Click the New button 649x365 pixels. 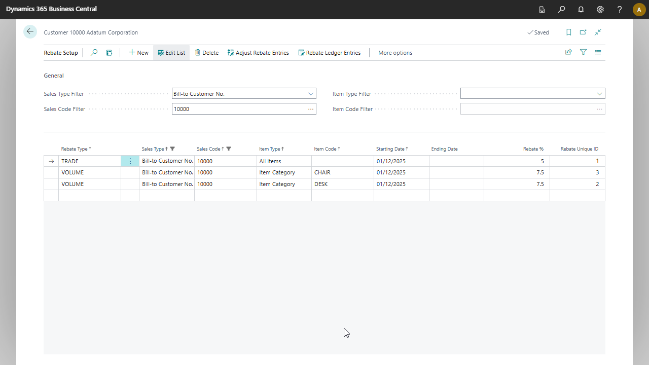(x=138, y=53)
